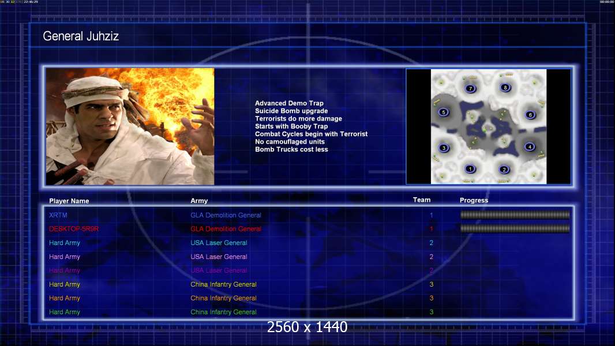Click team number in DESKTOP-5R9R's row

pos(431,229)
